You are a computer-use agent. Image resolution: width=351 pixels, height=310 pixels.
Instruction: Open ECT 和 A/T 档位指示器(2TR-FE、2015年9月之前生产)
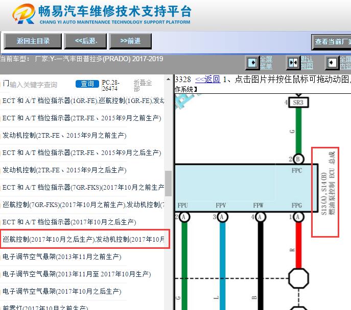(82, 118)
